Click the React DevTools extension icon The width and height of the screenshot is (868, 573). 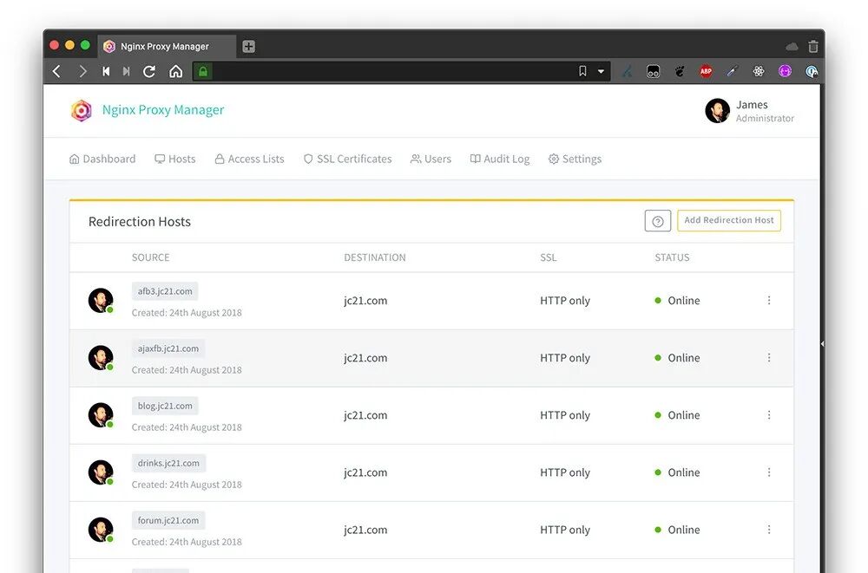click(759, 71)
